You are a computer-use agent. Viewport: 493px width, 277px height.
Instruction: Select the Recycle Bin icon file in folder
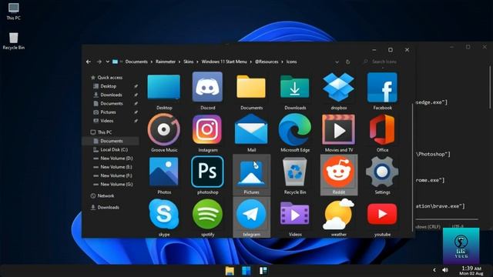pyautogui.click(x=295, y=175)
